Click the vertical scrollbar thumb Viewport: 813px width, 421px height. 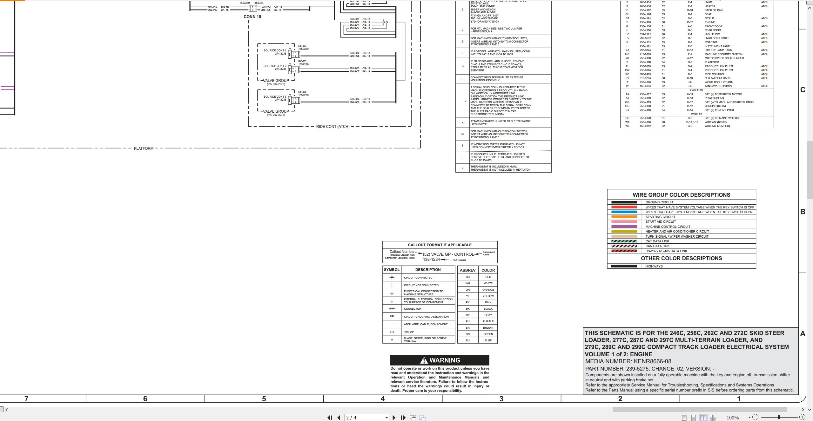810,170
